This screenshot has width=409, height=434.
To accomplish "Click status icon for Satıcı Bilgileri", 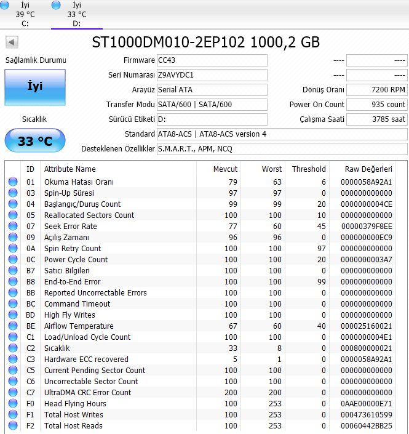I will tap(13, 270).
